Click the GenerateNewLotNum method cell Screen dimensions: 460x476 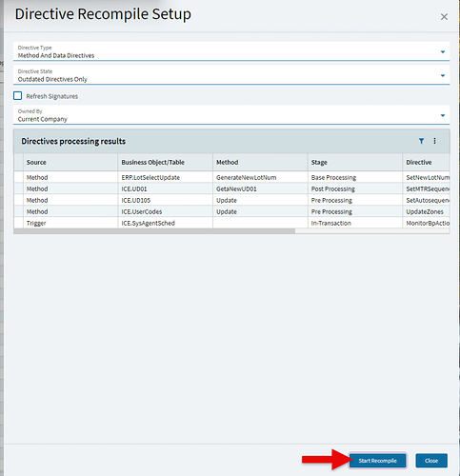click(260, 177)
